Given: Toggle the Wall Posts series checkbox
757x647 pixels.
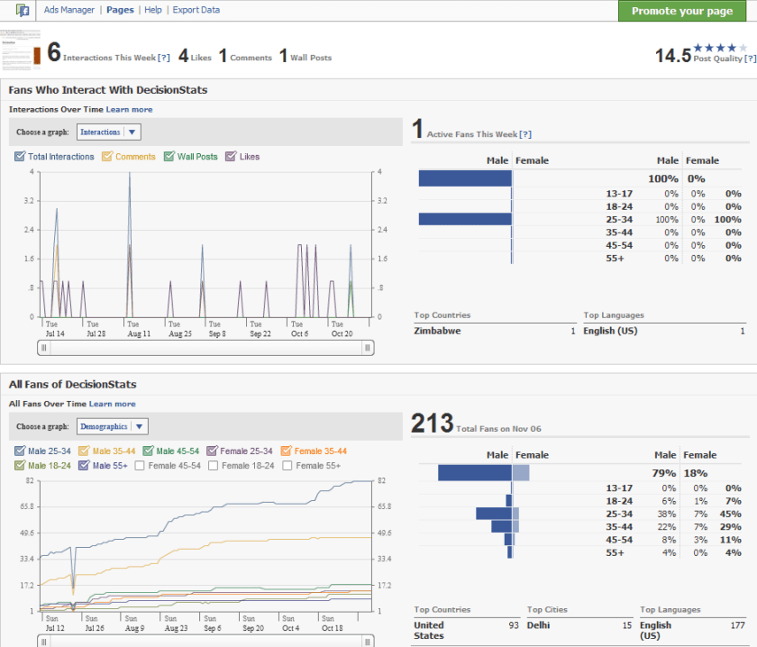Looking at the screenshot, I should (x=169, y=157).
